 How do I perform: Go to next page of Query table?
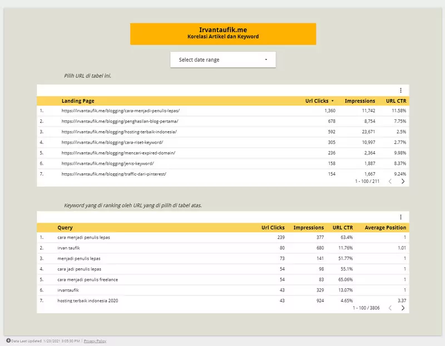pyautogui.click(x=403, y=308)
